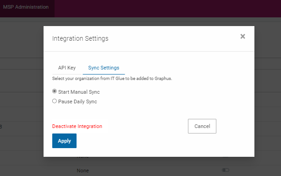Image resolution: width=281 pixels, height=176 pixels.
Task: Close the Integration Settings dialog with X
Action: click(x=242, y=37)
